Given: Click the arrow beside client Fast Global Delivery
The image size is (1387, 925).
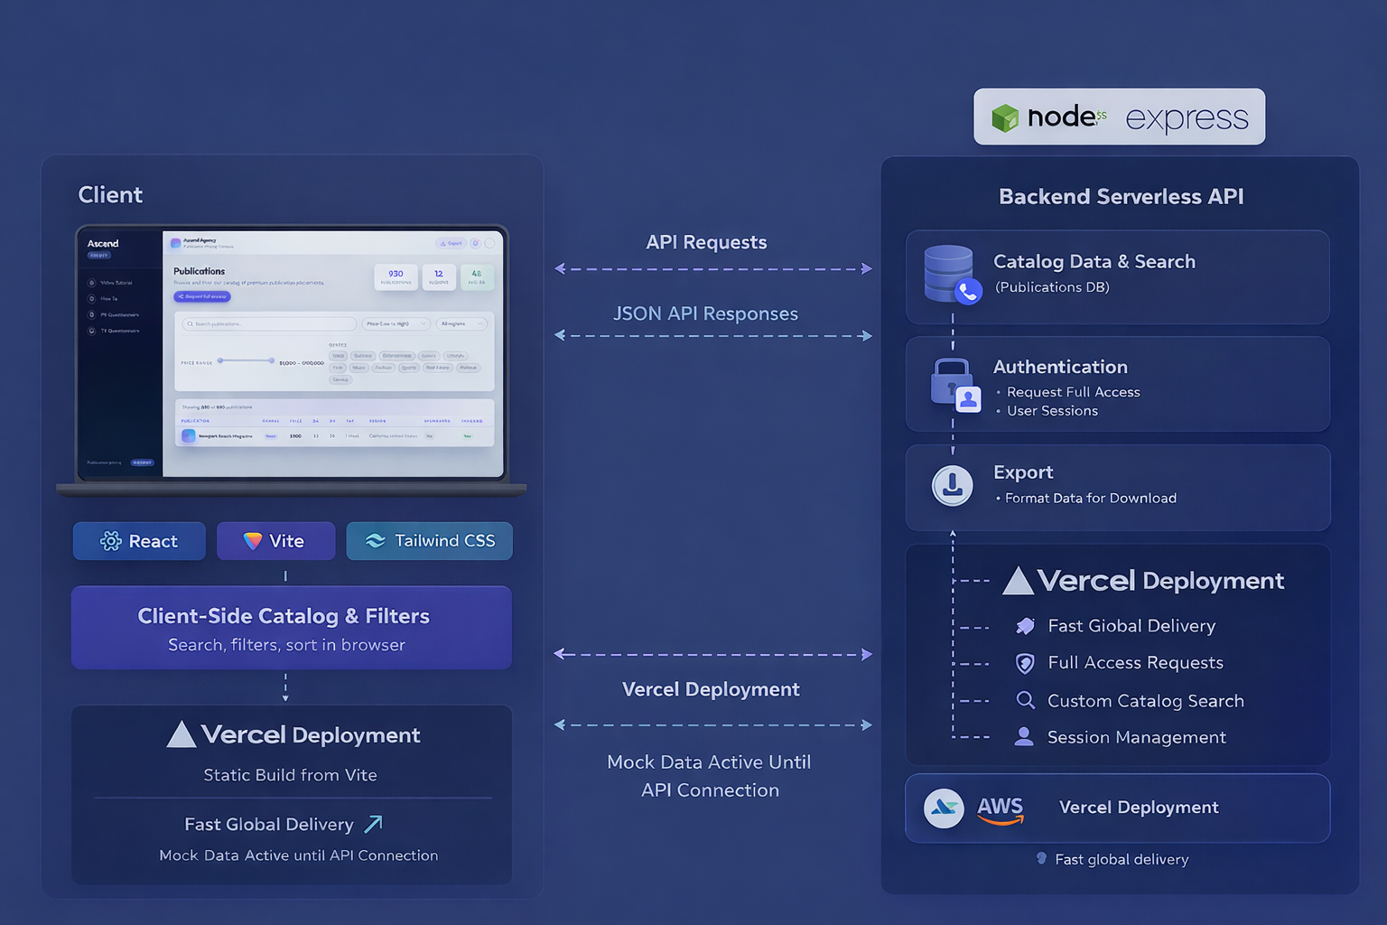Looking at the screenshot, I should tap(373, 824).
